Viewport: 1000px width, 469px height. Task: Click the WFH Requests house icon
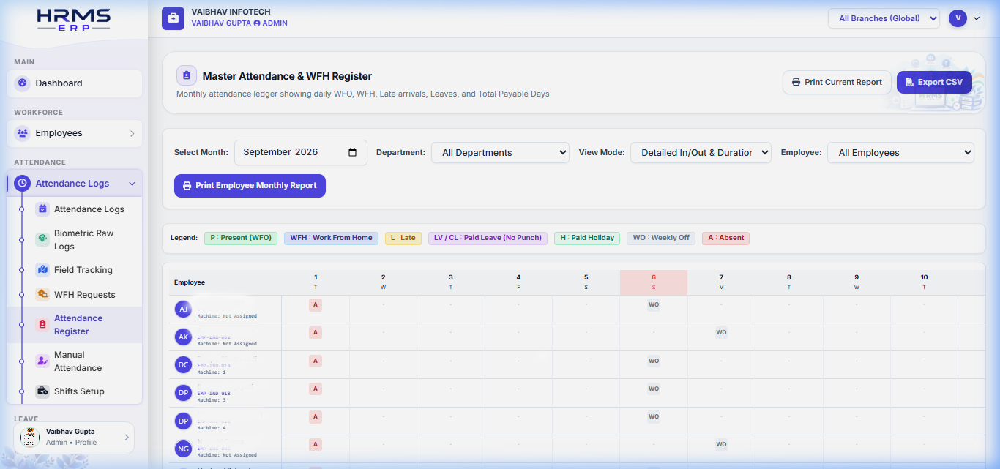pyautogui.click(x=42, y=295)
